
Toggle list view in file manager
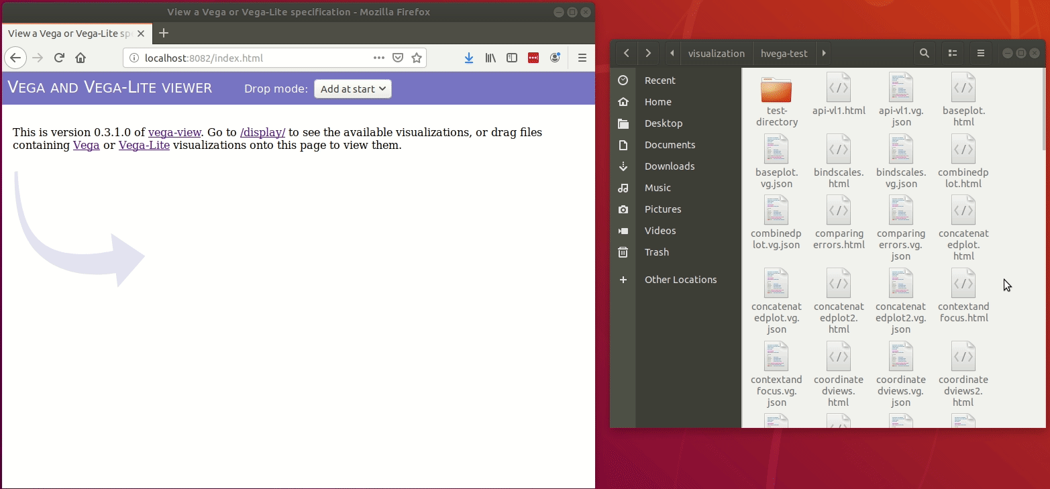(952, 53)
